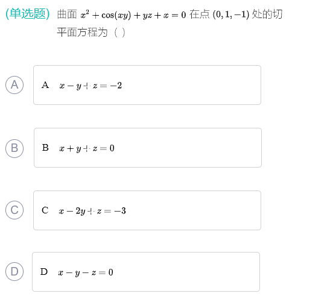Click the 平面方程为 text on second line
The image size is (333, 302).
tap(82, 33)
